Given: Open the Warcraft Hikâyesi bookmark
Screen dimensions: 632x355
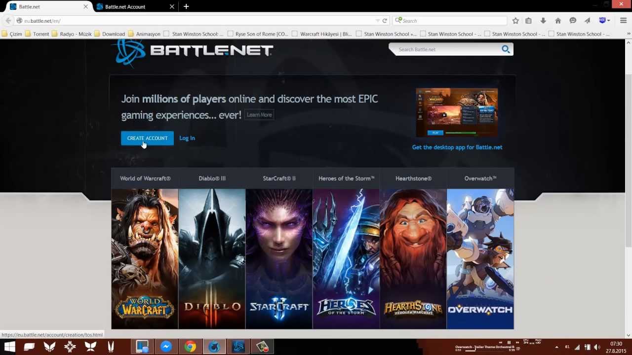Looking at the screenshot, I should tap(322, 34).
